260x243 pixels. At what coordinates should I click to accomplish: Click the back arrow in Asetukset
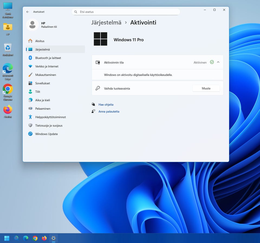click(x=28, y=12)
